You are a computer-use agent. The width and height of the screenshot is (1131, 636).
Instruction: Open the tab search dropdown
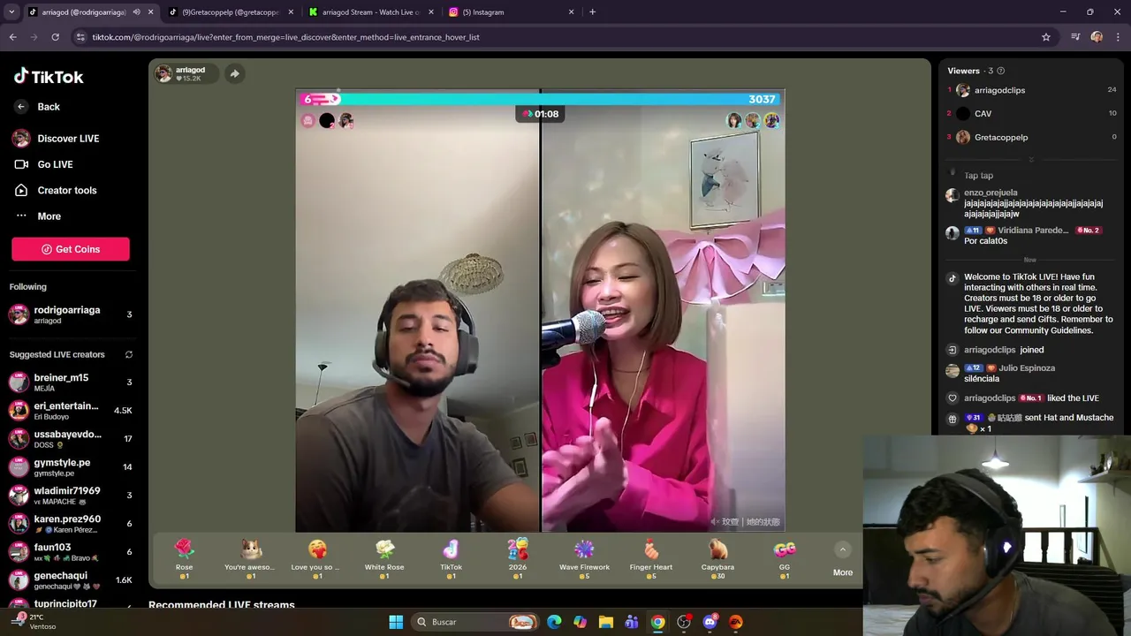(x=11, y=12)
